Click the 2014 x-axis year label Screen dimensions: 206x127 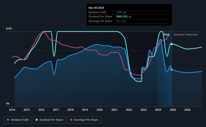(x=12, y=110)
